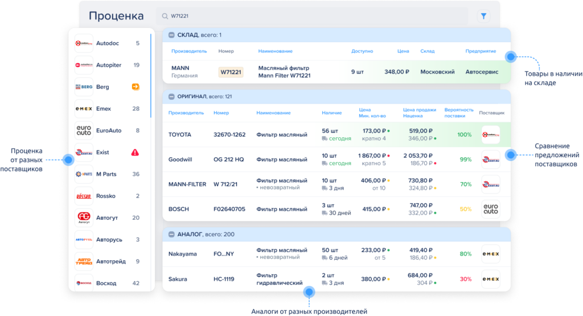Click the delivery truck icon in Sakura row
The image size is (583, 316).
pyautogui.click(x=325, y=283)
